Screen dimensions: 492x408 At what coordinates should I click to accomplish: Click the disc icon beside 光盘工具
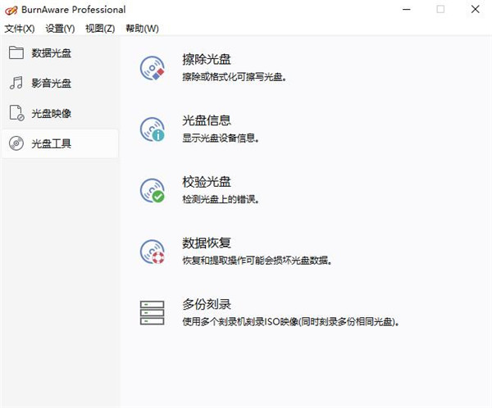(16, 143)
